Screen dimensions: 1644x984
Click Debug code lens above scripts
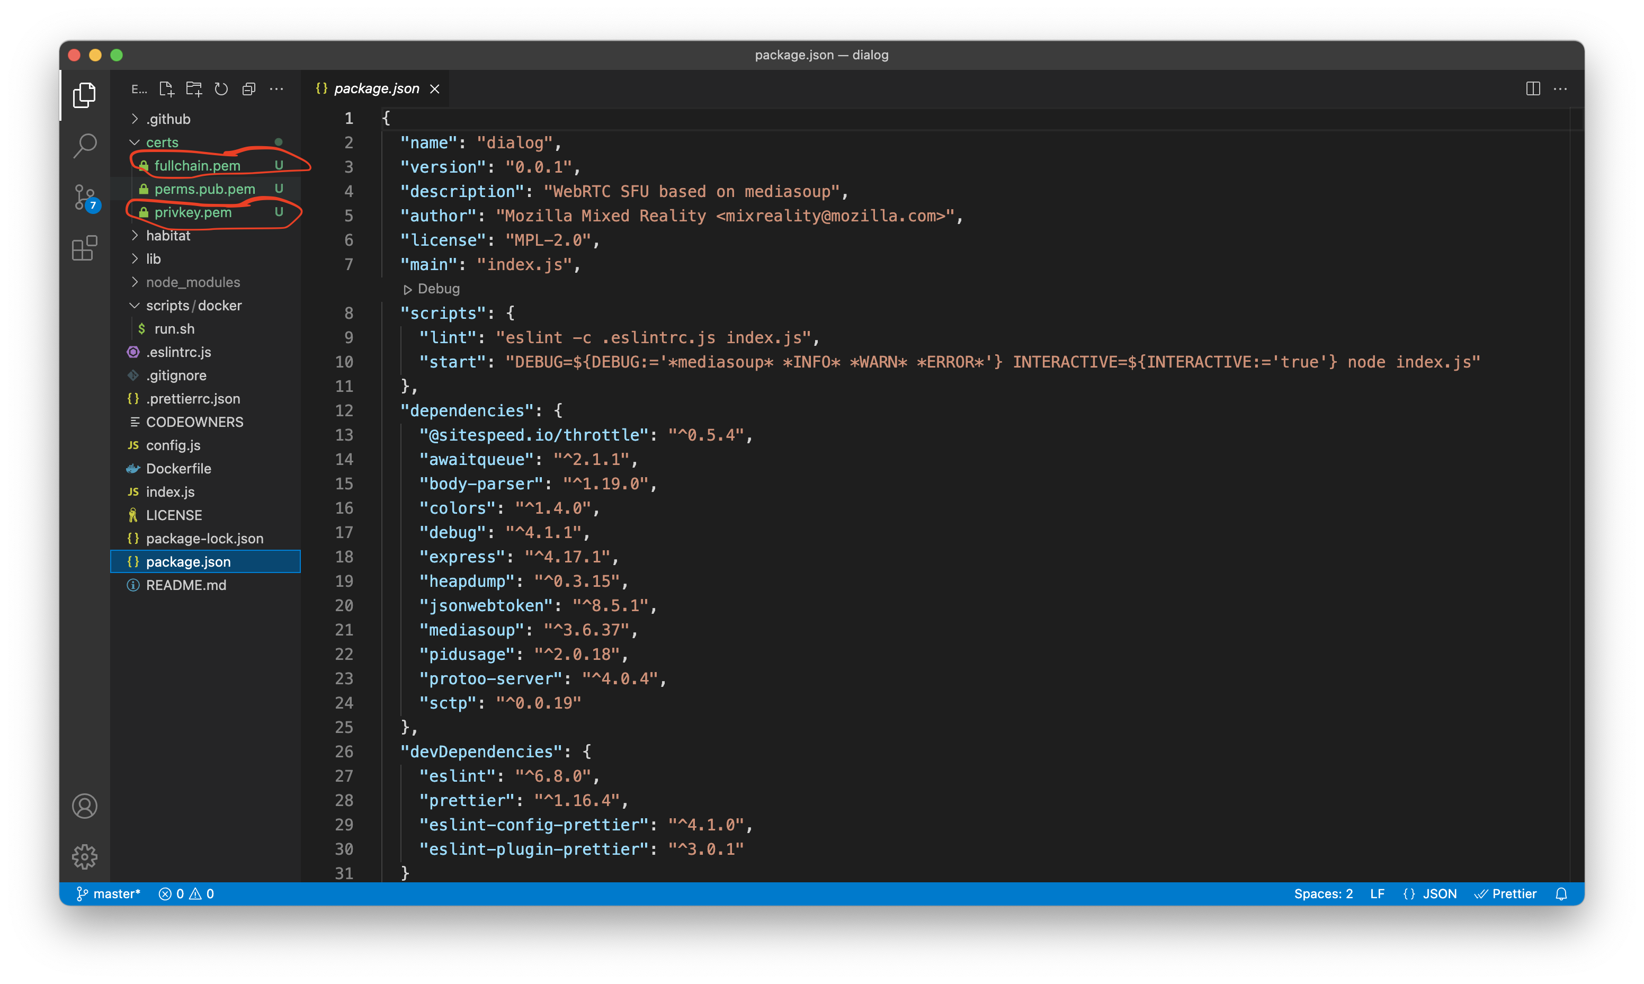(432, 289)
